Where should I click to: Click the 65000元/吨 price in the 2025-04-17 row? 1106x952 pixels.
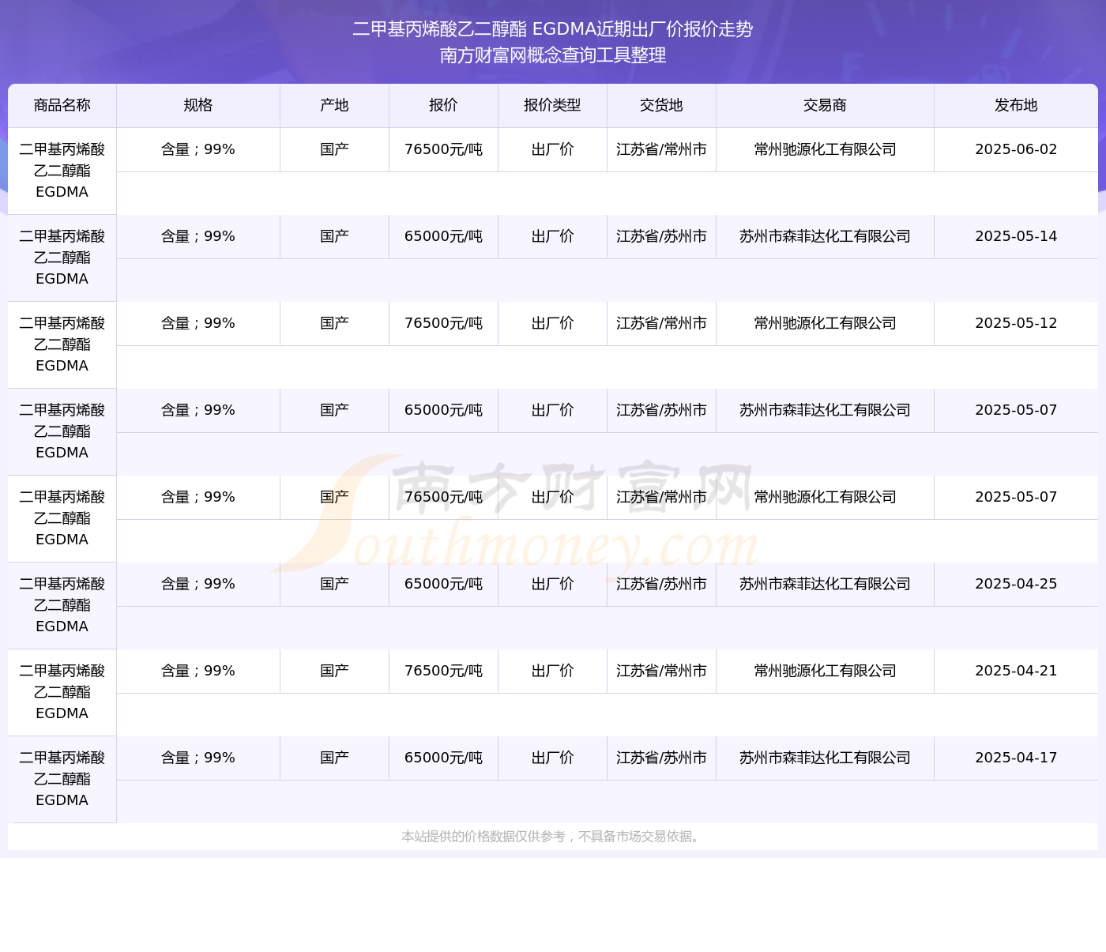click(x=444, y=758)
